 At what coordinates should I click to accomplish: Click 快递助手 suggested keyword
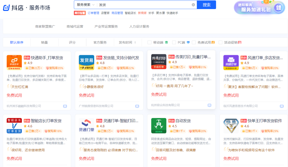click(172, 13)
